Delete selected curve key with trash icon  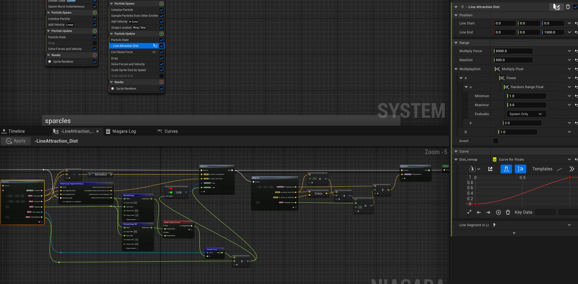pyautogui.click(x=508, y=212)
